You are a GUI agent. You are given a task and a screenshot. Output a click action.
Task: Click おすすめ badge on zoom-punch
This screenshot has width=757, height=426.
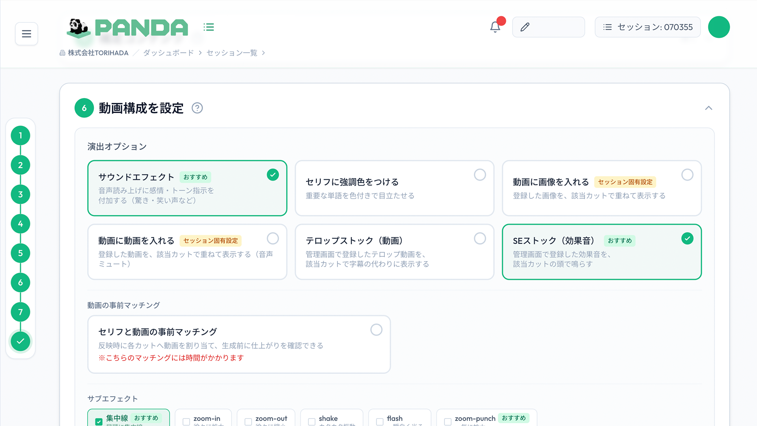click(513, 418)
